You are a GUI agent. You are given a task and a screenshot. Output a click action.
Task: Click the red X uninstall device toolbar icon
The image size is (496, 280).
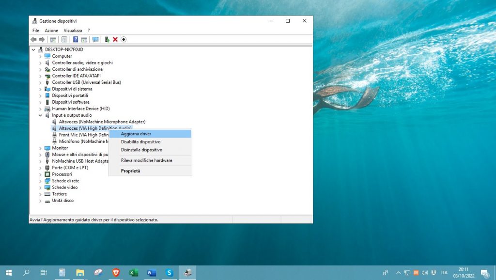115,39
